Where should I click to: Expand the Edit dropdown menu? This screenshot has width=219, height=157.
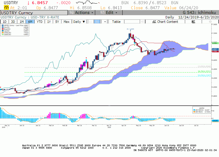coord(109,13)
